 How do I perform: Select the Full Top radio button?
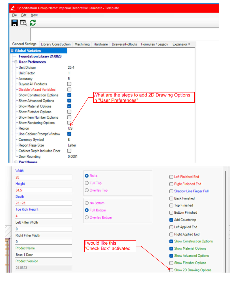tap(87, 183)
